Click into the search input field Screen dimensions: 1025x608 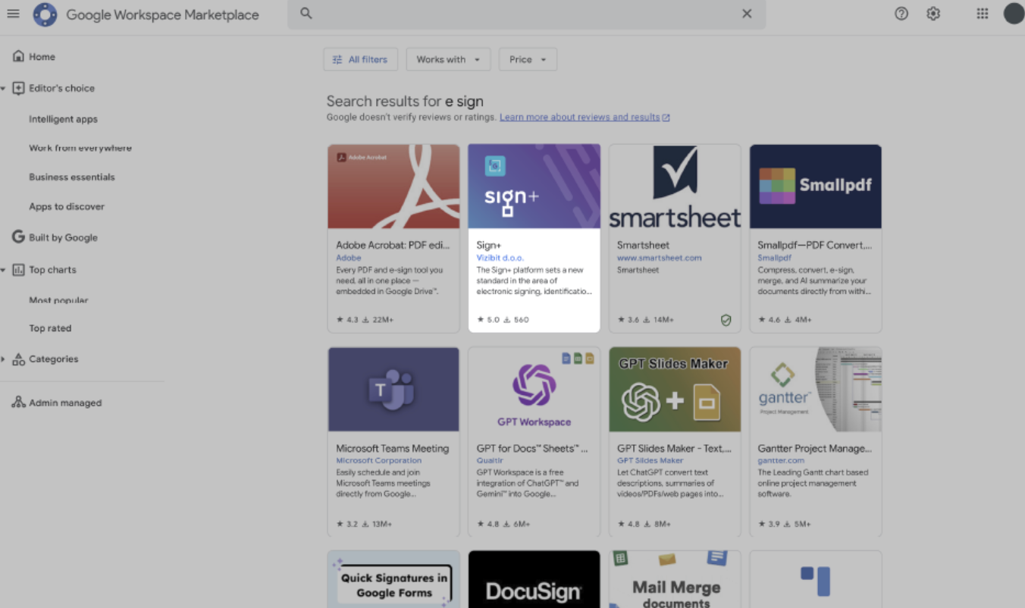[x=526, y=14]
